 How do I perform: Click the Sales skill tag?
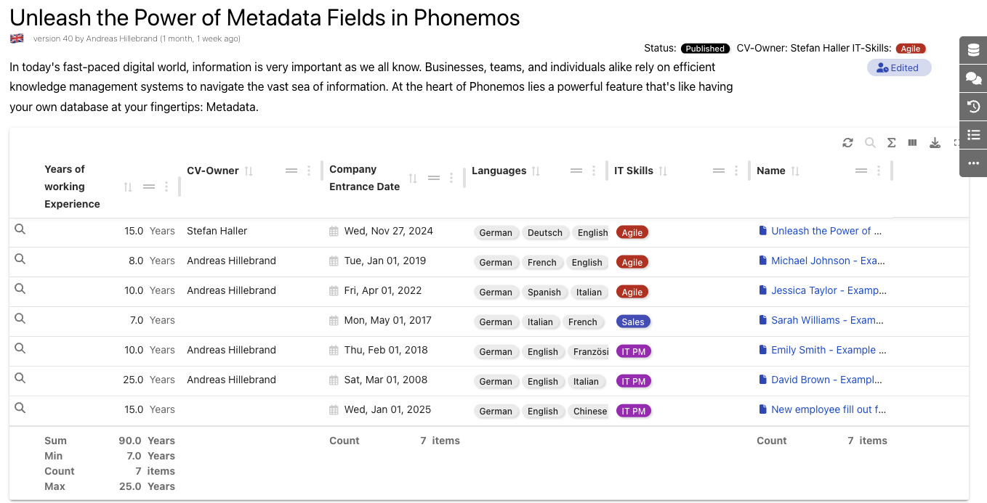[x=632, y=322]
